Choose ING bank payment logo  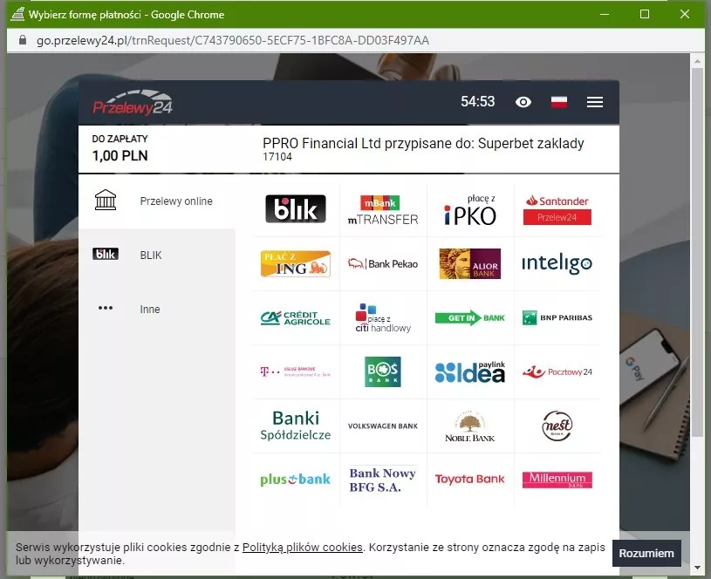coord(296,264)
